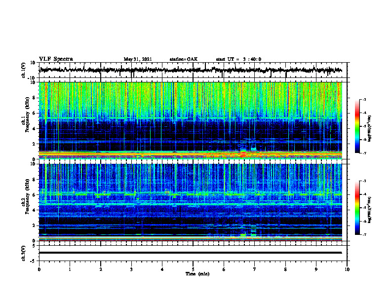Click the ch.1 color bar log(PSD) label
The height and width of the screenshot is (302, 391).
(370, 129)
